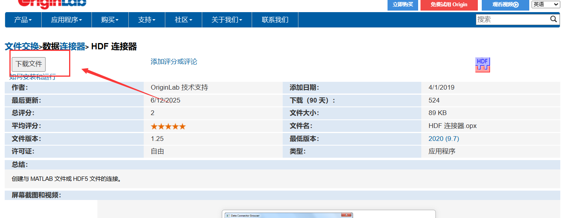This screenshot has width=565, height=218.
Task: Open the 应用程序 menu
Action: [x=66, y=20]
